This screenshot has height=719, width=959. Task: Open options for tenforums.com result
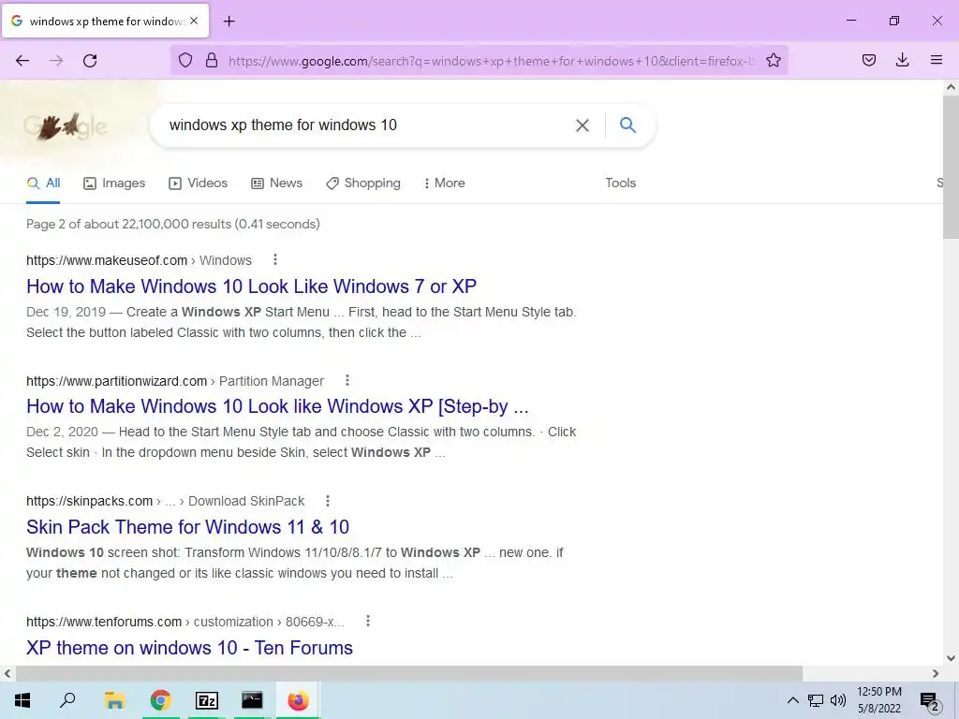[x=367, y=622]
